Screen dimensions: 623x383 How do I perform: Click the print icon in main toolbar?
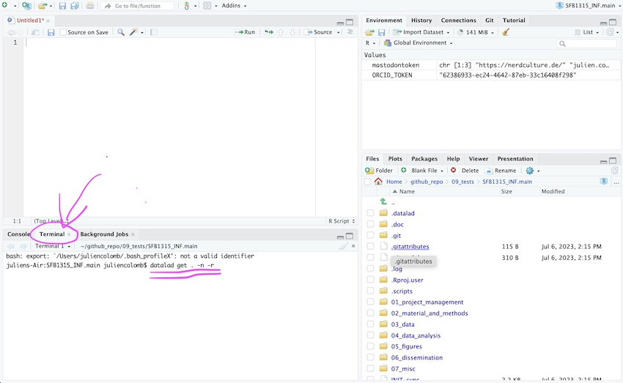point(89,6)
